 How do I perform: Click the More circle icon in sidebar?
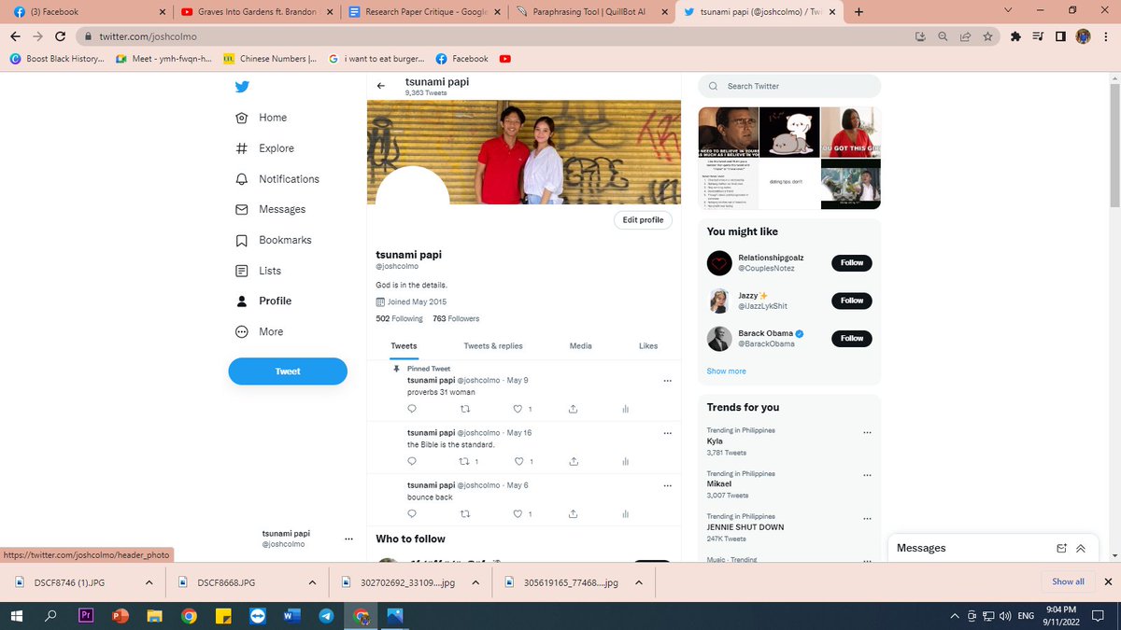click(x=242, y=331)
